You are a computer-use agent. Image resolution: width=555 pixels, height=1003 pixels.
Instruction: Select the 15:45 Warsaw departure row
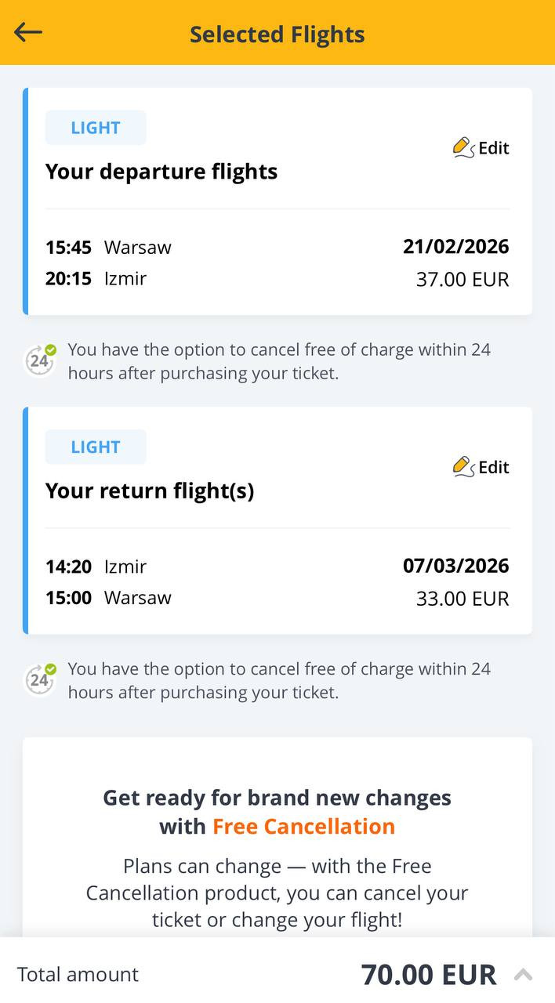click(108, 248)
